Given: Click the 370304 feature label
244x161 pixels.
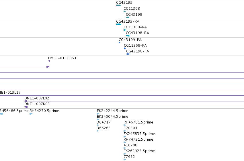Looking at the screenshot, I should 130,128.
